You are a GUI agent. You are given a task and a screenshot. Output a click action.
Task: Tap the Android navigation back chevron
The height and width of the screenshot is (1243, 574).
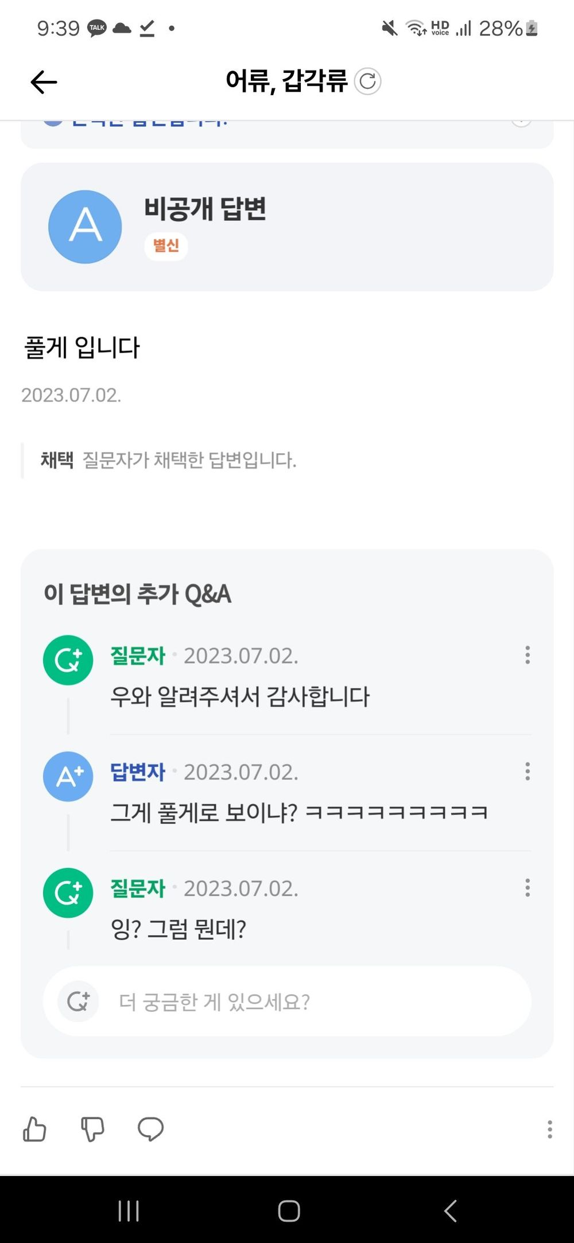click(x=451, y=1211)
